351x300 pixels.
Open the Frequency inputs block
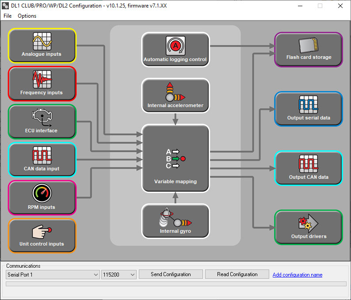(42, 84)
